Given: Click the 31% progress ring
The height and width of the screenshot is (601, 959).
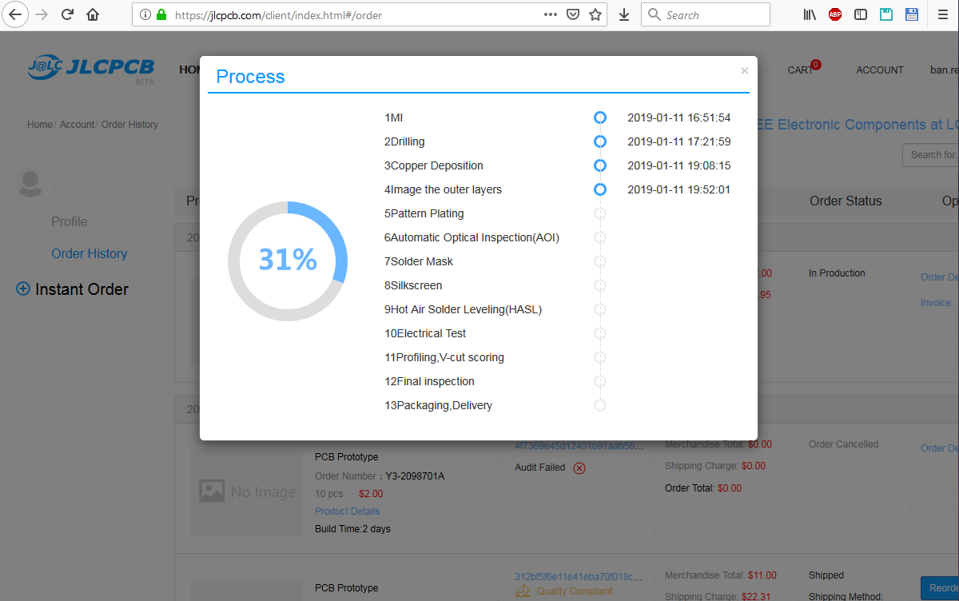Looking at the screenshot, I should tap(288, 261).
